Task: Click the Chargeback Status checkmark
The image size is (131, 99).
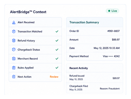Action: click(57, 50)
